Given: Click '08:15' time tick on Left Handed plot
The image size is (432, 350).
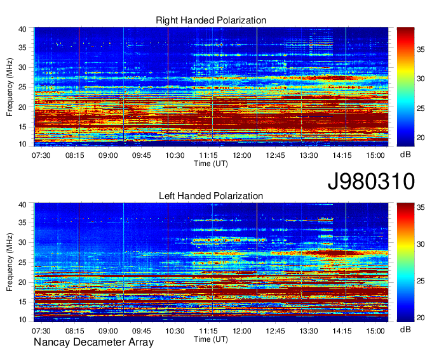Looking at the screenshot, I should [x=74, y=331].
